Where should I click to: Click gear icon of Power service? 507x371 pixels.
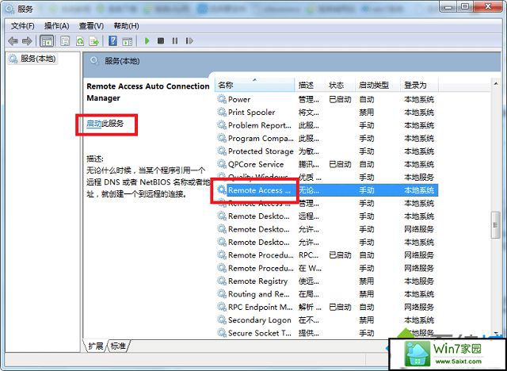pyautogui.click(x=222, y=99)
